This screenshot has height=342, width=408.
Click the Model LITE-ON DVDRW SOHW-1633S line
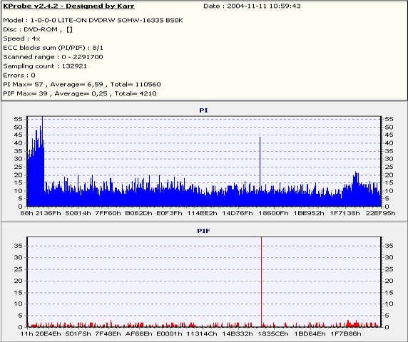(93, 20)
